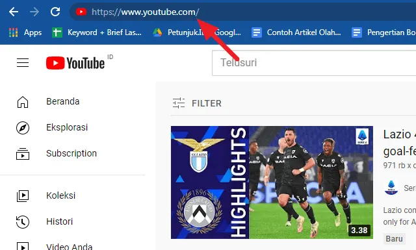Toggle the YouTube hamburger guide menu

click(23, 63)
